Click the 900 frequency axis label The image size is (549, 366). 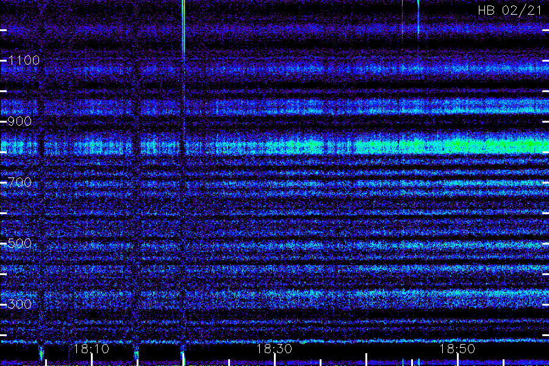point(20,121)
